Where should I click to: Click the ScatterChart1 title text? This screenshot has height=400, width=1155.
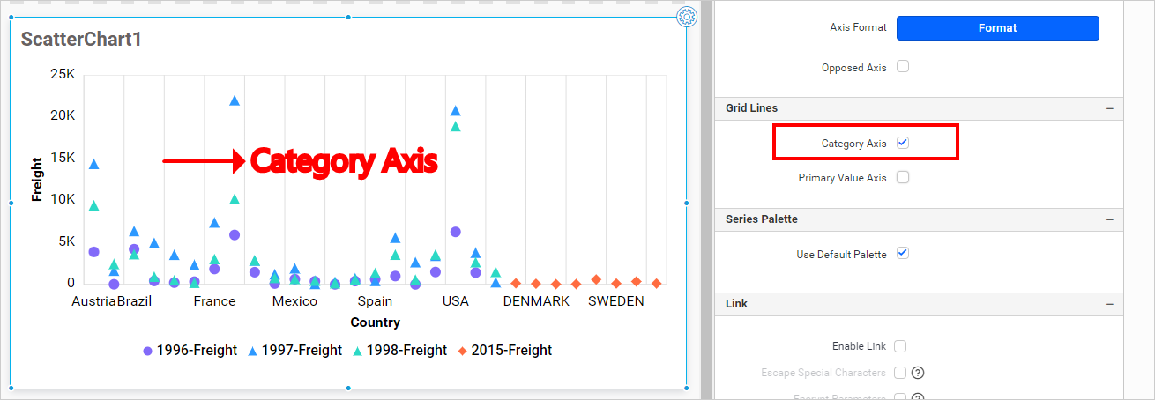tap(81, 40)
